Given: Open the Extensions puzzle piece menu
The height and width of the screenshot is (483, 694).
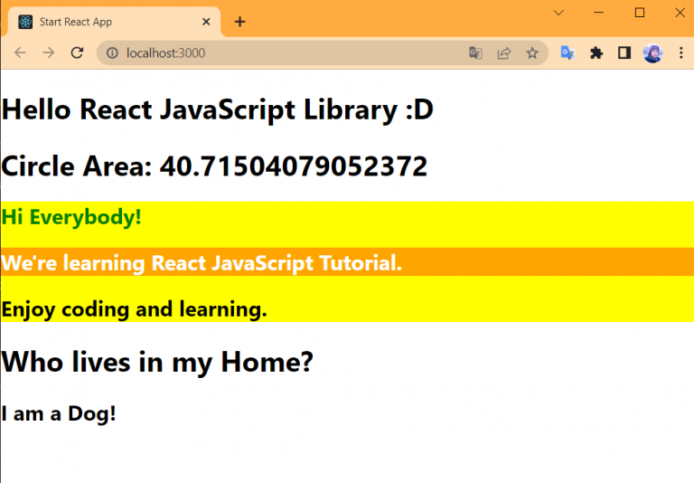Looking at the screenshot, I should click(596, 53).
